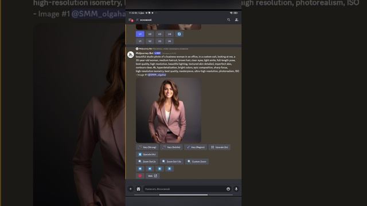Click the V2 variation button
Image resolution: width=367 pixels, height=206 pixels.
click(150, 41)
